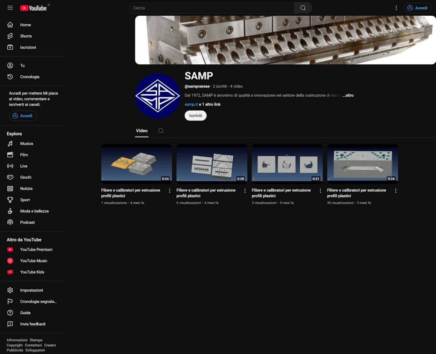This screenshot has width=436, height=354.
Task: Open options menu for the first video
Action: [x=169, y=191]
